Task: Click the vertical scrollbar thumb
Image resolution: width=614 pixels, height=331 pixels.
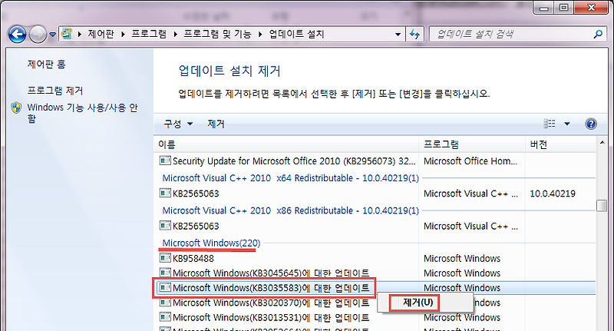Action: [602, 206]
